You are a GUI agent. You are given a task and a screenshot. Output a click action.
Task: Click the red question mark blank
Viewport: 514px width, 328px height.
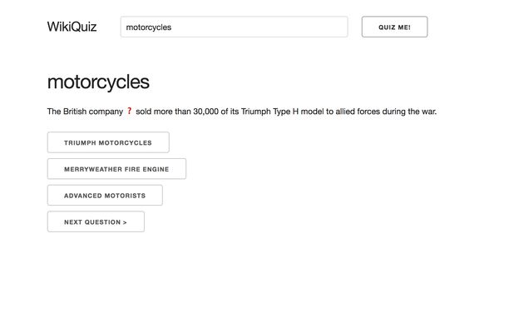pos(129,112)
